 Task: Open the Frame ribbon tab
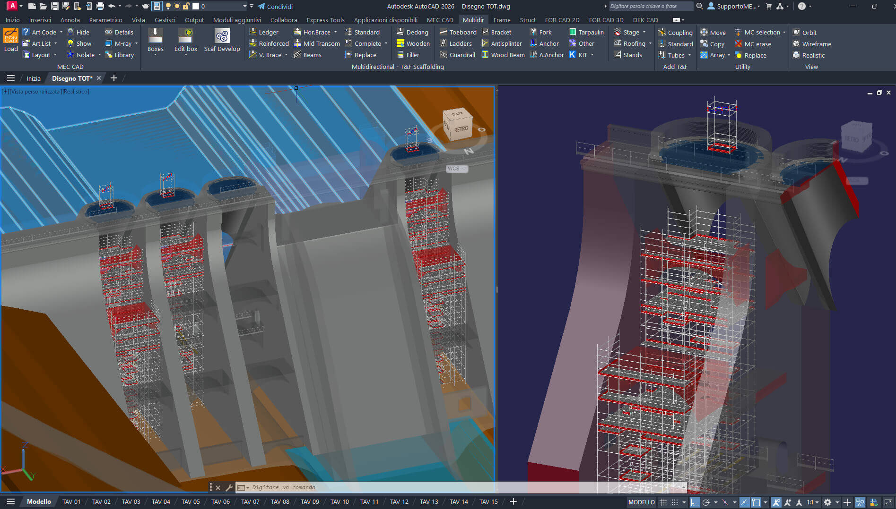coord(502,20)
